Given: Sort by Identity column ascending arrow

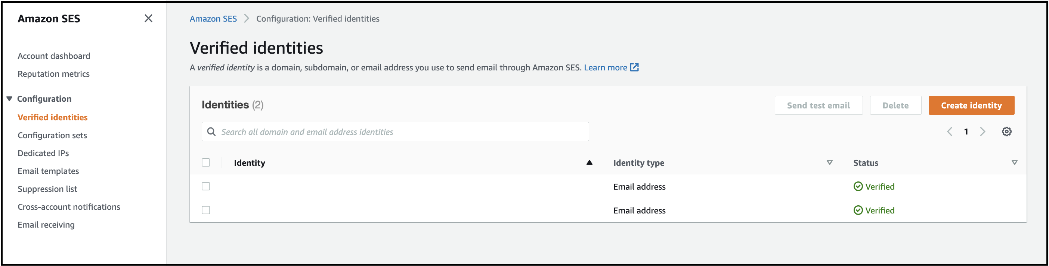Looking at the screenshot, I should coord(589,162).
